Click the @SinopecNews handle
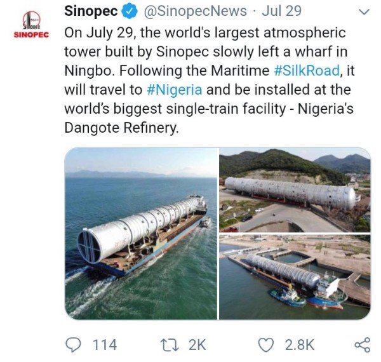 click(196, 11)
